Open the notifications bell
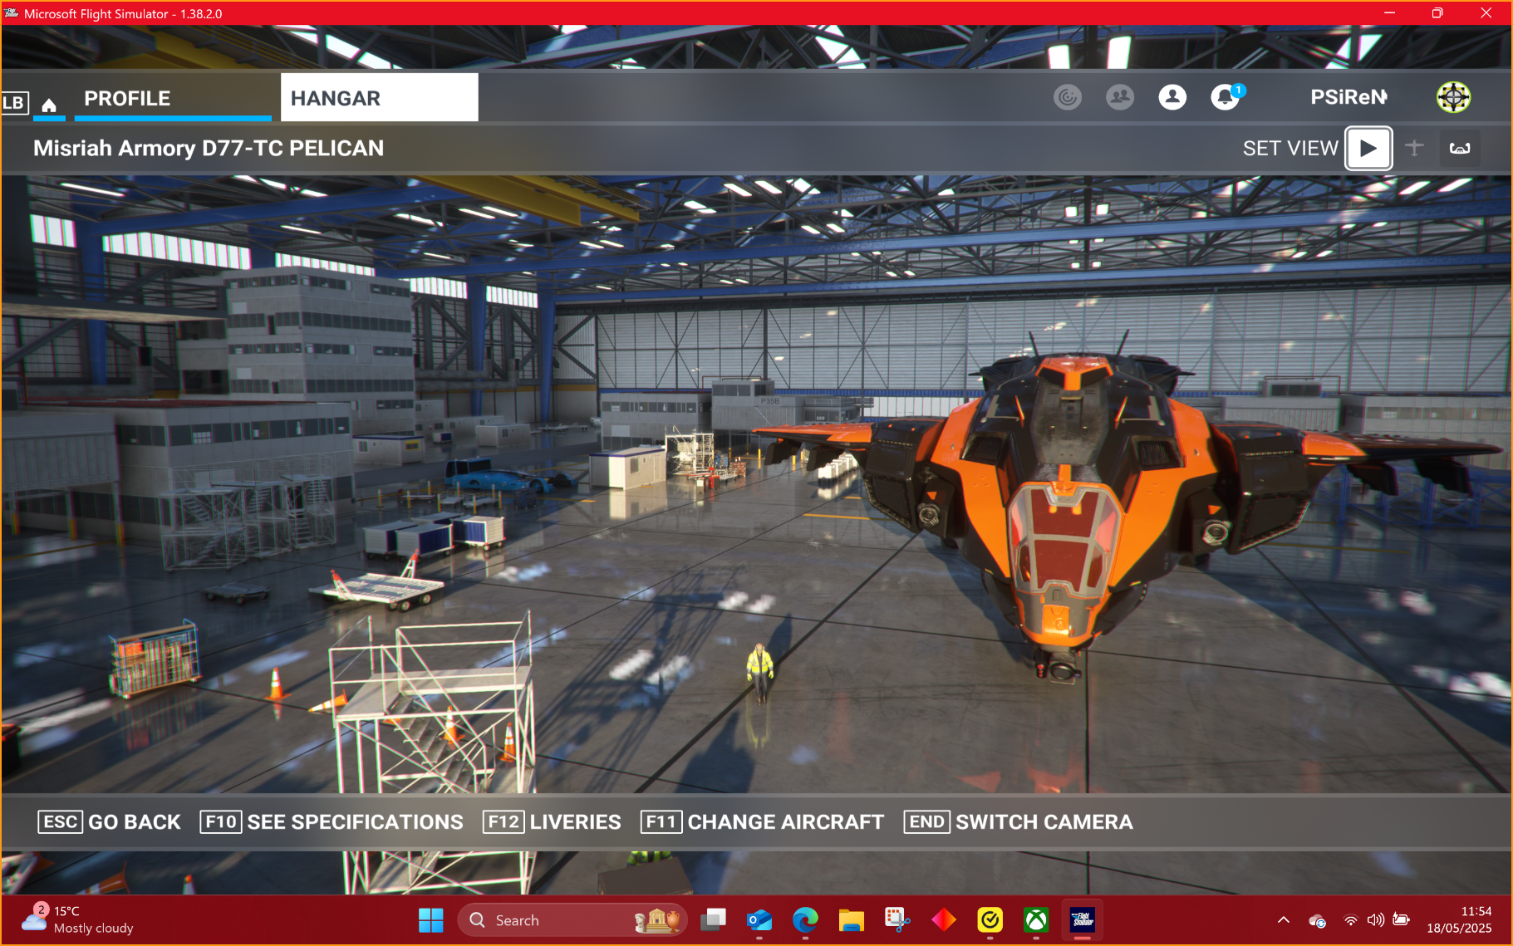The image size is (1513, 946). (x=1226, y=97)
